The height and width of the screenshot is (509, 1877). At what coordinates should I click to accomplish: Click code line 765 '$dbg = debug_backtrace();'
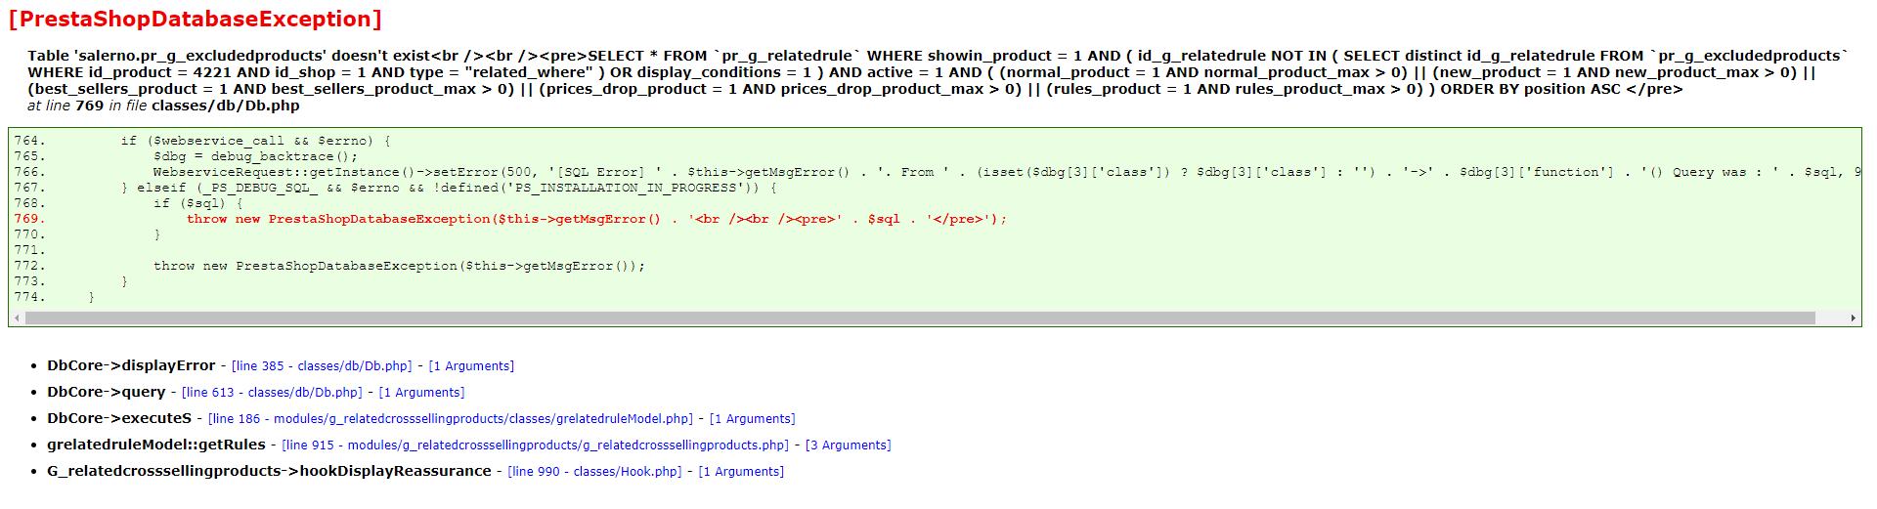[x=255, y=156]
